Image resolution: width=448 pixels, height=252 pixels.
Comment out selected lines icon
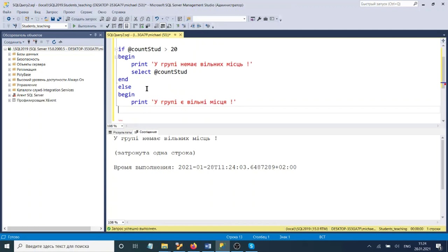coord(178,26)
